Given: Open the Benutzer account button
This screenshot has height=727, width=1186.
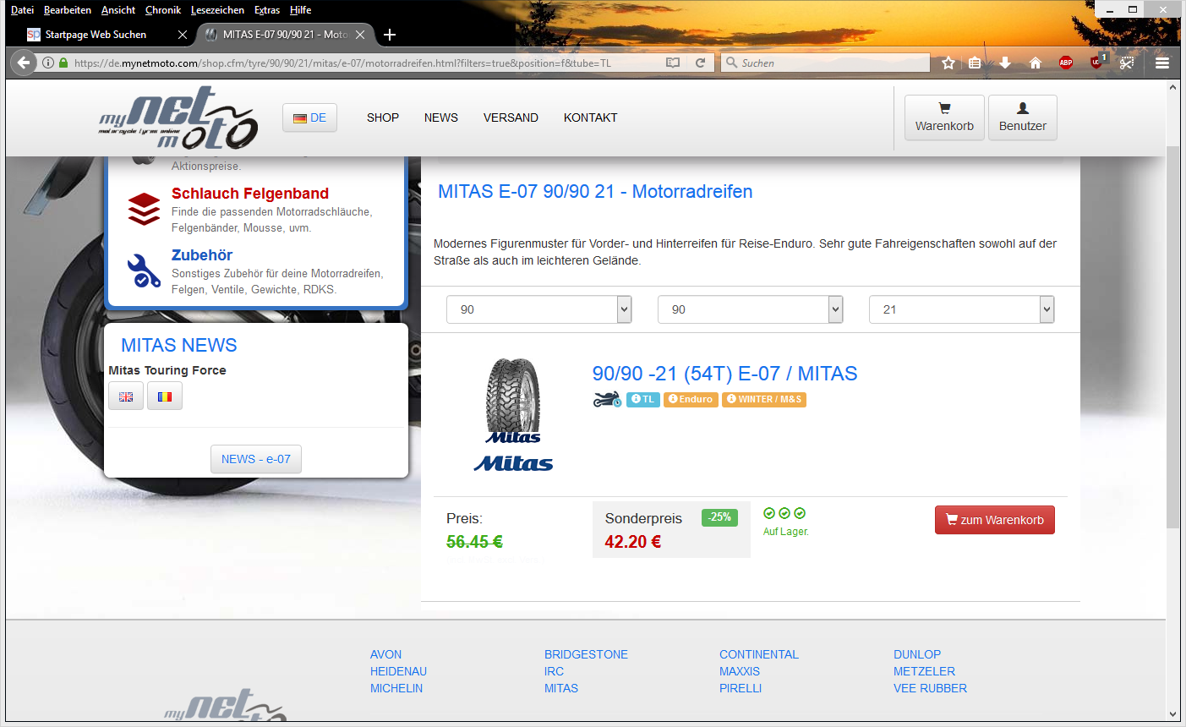Looking at the screenshot, I should click(x=1023, y=118).
